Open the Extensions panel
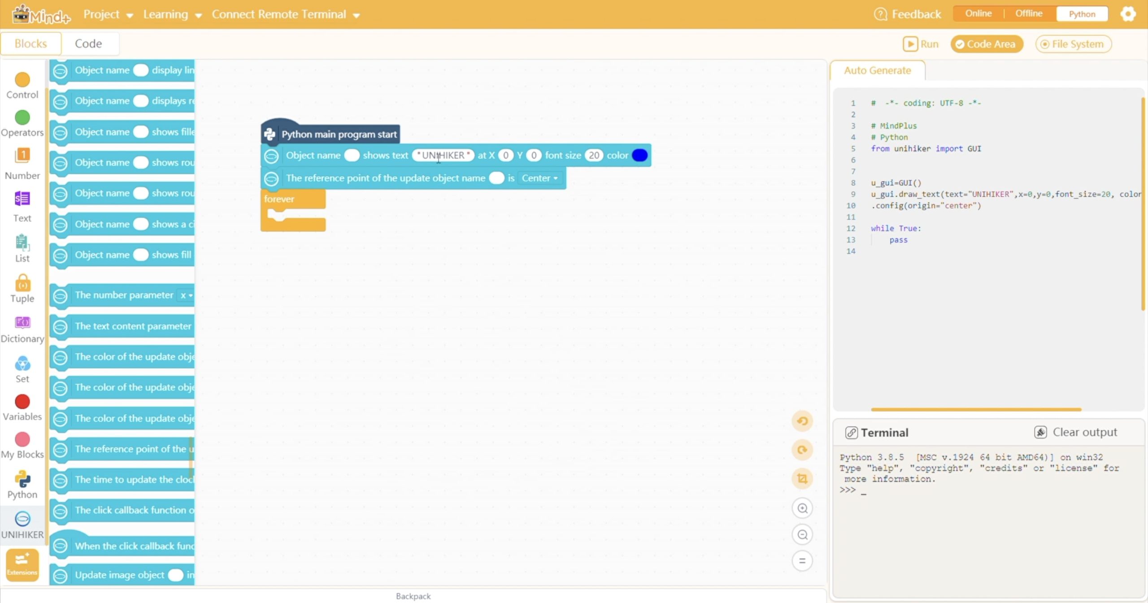 (x=22, y=564)
